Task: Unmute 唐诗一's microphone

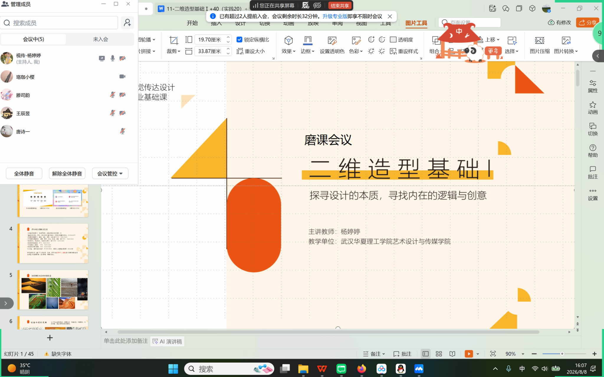Action: click(122, 131)
